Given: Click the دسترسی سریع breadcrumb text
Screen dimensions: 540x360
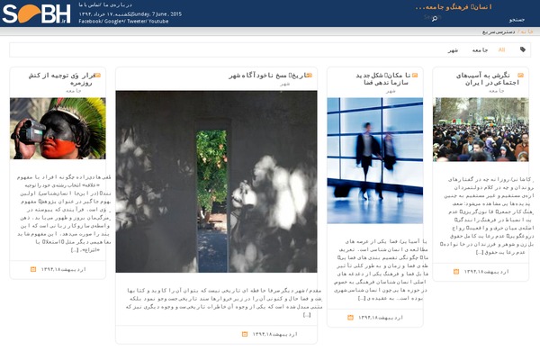Looking at the screenshot, I should pyautogui.click(x=499, y=31).
